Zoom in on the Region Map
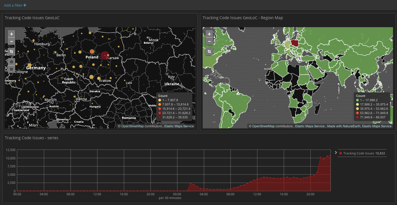Viewport: 397px width, 205px height. (209, 34)
